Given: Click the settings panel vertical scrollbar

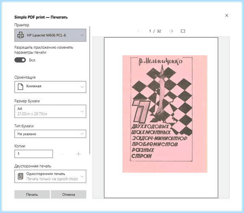Looking at the screenshot, I should (90, 90).
